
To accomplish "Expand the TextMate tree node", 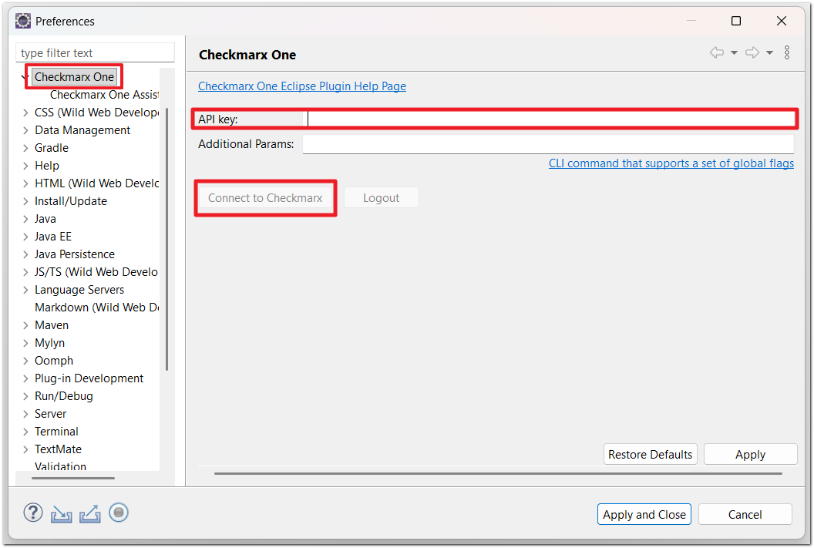I will tap(25, 449).
